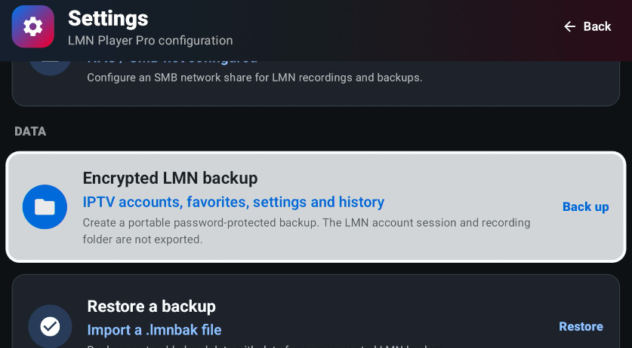Click the Restore a backup heading
632x348 pixels.
(151, 306)
